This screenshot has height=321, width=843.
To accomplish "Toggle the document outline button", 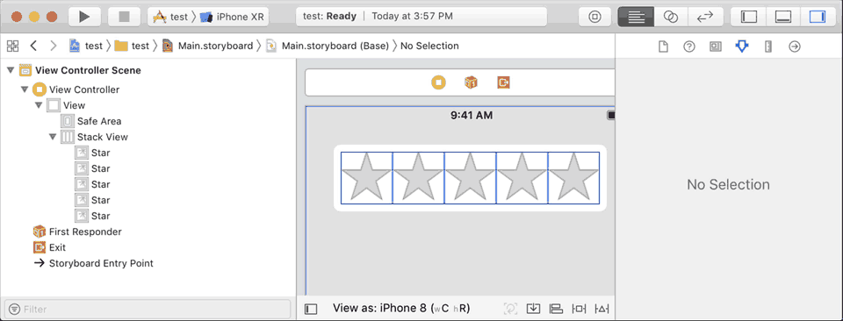I will tap(311, 309).
